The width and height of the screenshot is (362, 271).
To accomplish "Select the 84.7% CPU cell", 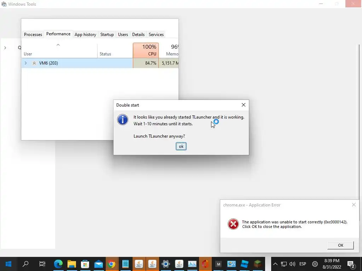I will click(x=146, y=63).
